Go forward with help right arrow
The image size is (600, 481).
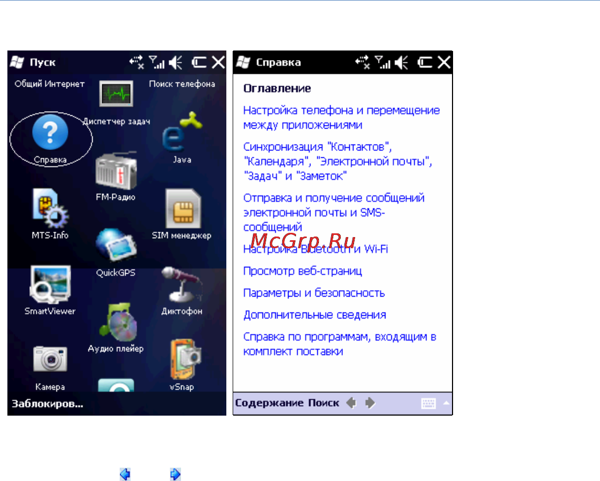[370, 403]
